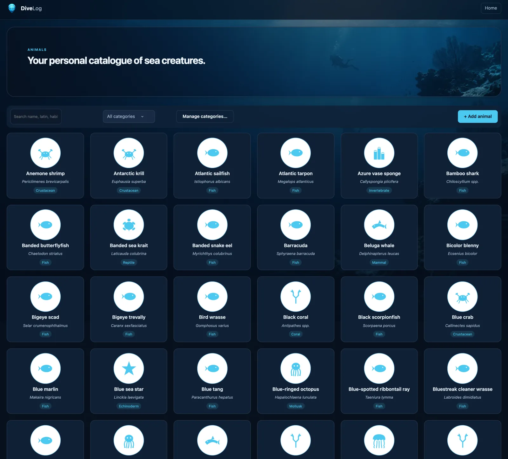Select the Echinoderm tag on Blue sea star
Screen dimensions: 508x459
129,406
